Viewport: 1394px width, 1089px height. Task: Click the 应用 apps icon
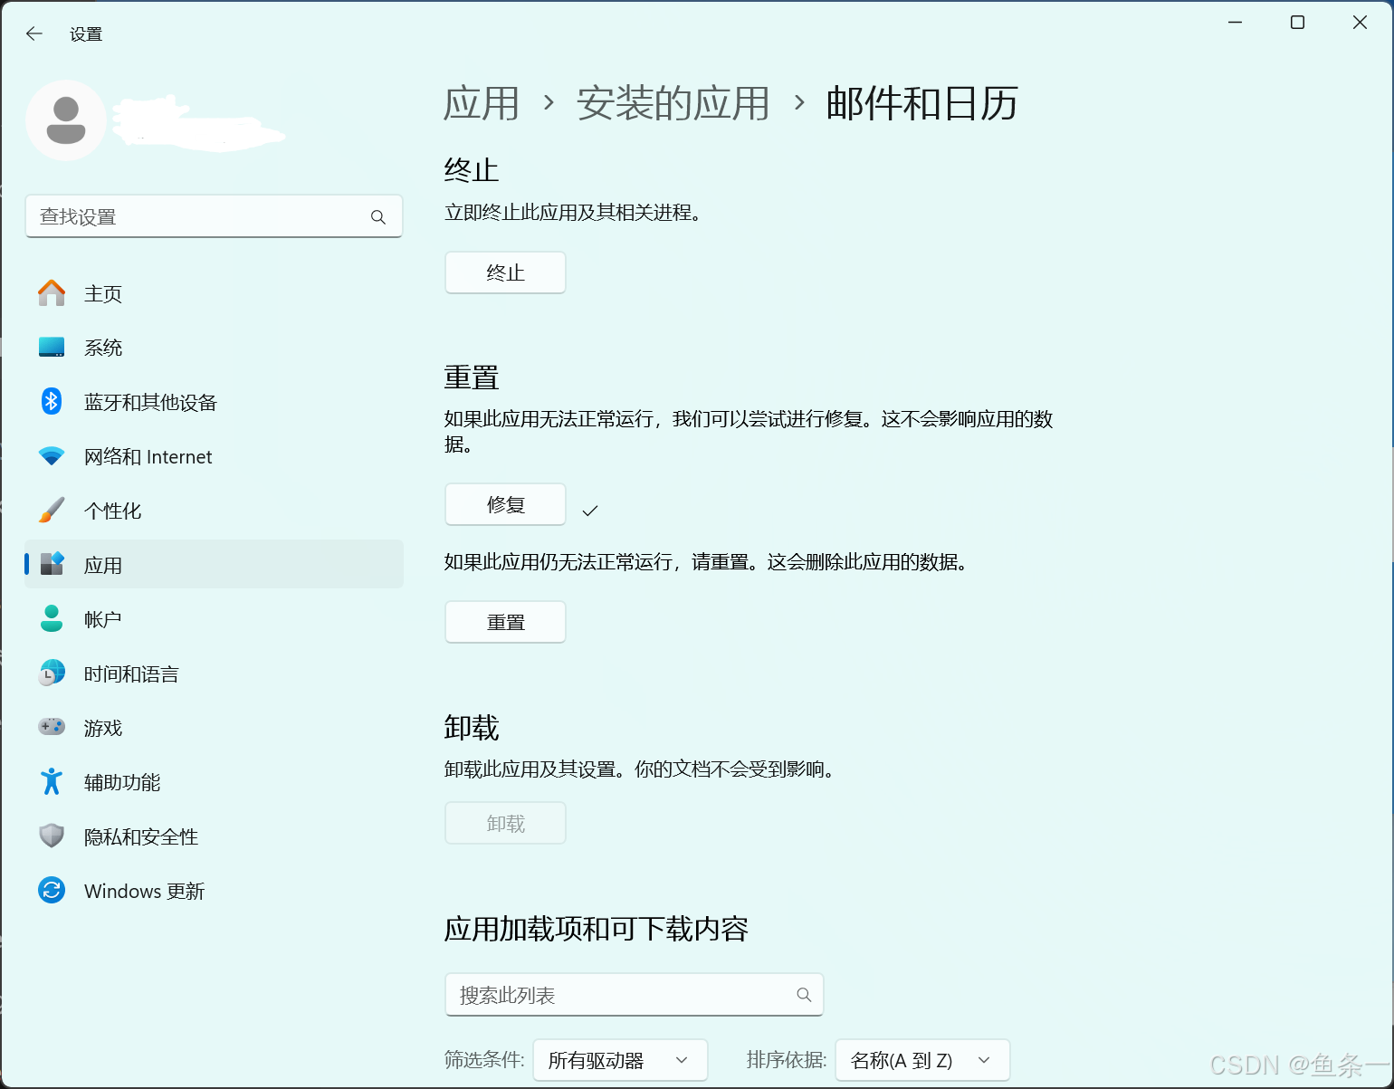click(x=52, y=564)
